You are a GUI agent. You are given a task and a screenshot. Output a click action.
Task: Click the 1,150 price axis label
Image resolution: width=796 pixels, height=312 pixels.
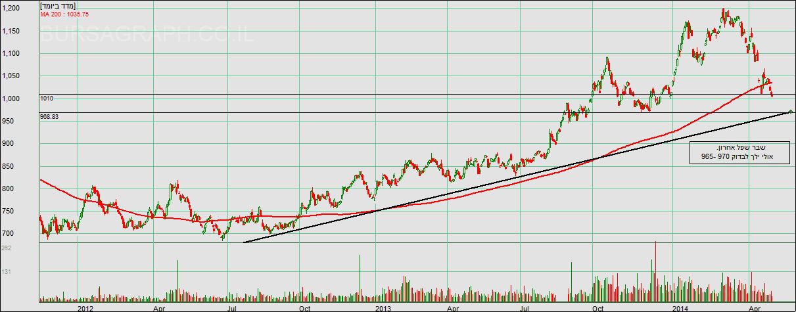coord(11,31)
